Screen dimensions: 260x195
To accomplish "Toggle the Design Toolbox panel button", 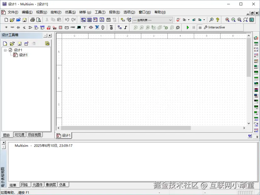I will [x=83, y=20].
